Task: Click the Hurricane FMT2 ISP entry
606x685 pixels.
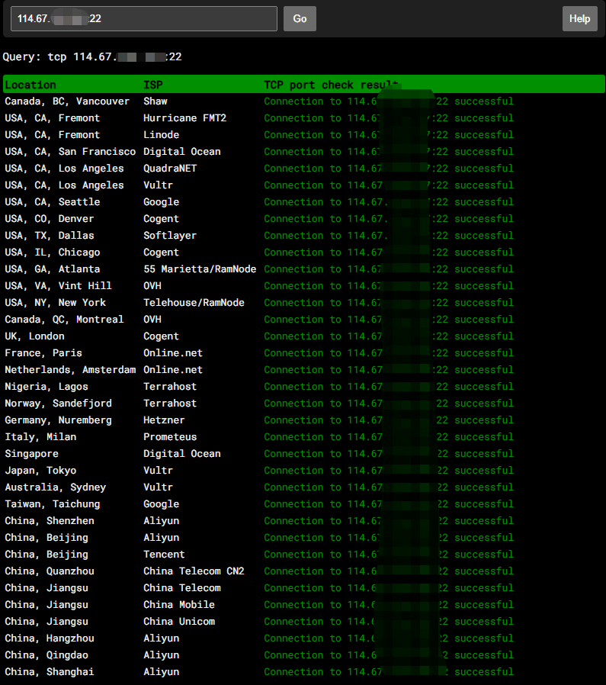Action: (184, 118)
